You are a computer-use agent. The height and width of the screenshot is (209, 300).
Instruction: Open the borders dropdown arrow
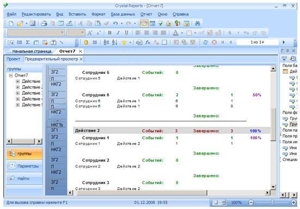[x=195, y=33]
